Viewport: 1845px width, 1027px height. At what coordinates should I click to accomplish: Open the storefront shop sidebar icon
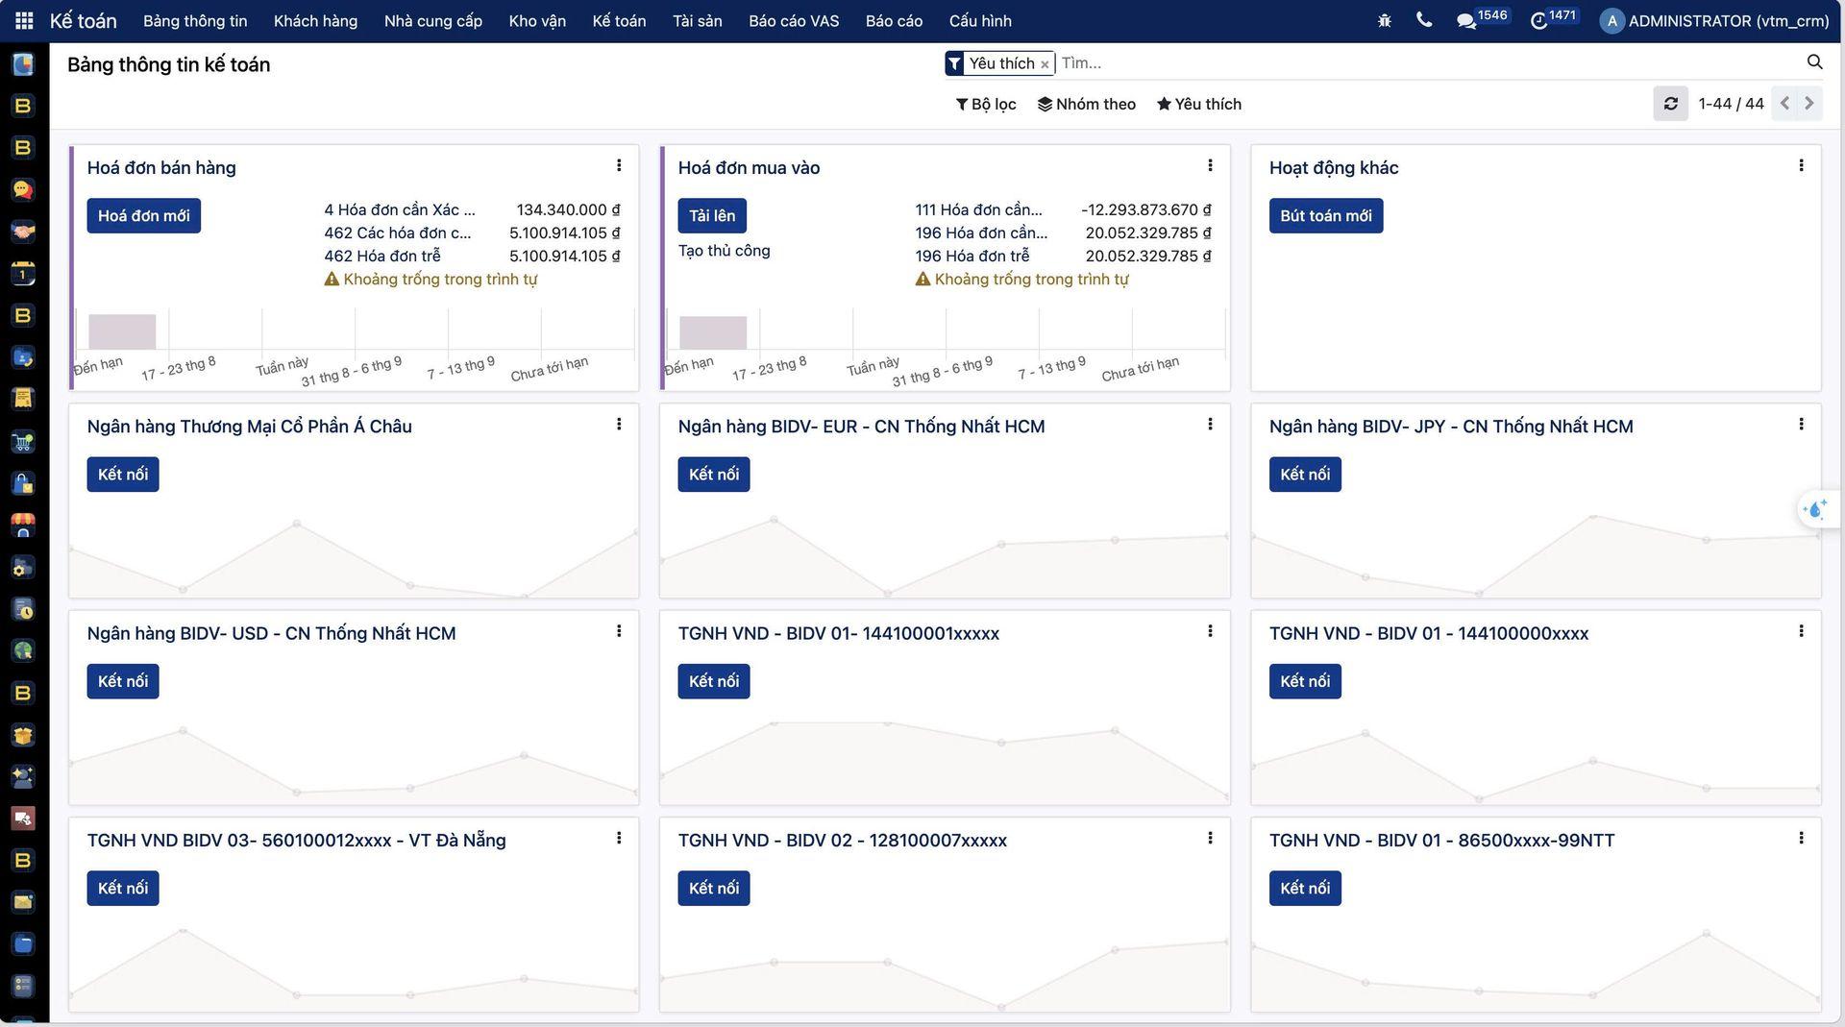tap(23, 525)
